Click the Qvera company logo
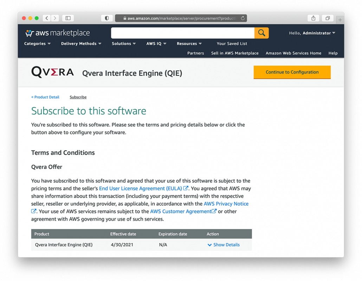362x281 pixels. tap(52, 72)
